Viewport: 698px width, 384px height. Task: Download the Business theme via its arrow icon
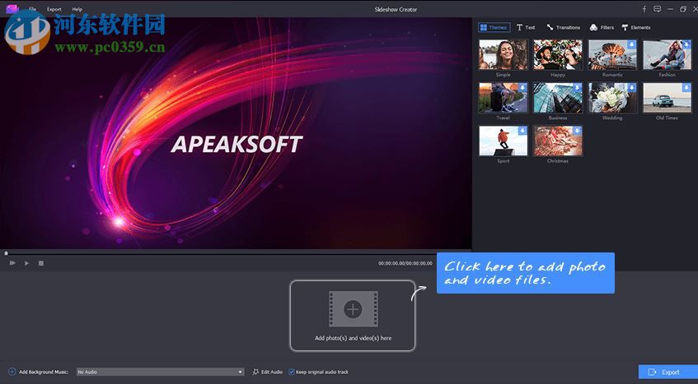click(x=578, y=87)
